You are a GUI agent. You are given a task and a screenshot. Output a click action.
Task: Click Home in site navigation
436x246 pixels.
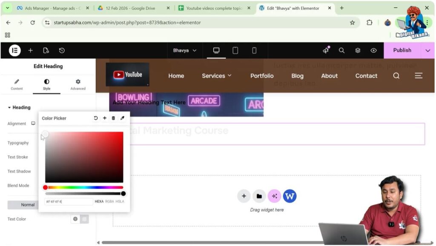176,76
